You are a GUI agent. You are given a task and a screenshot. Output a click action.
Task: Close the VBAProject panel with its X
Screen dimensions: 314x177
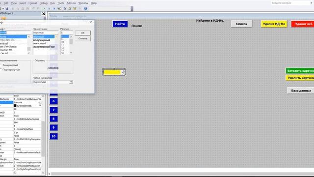tap(44, 14)
